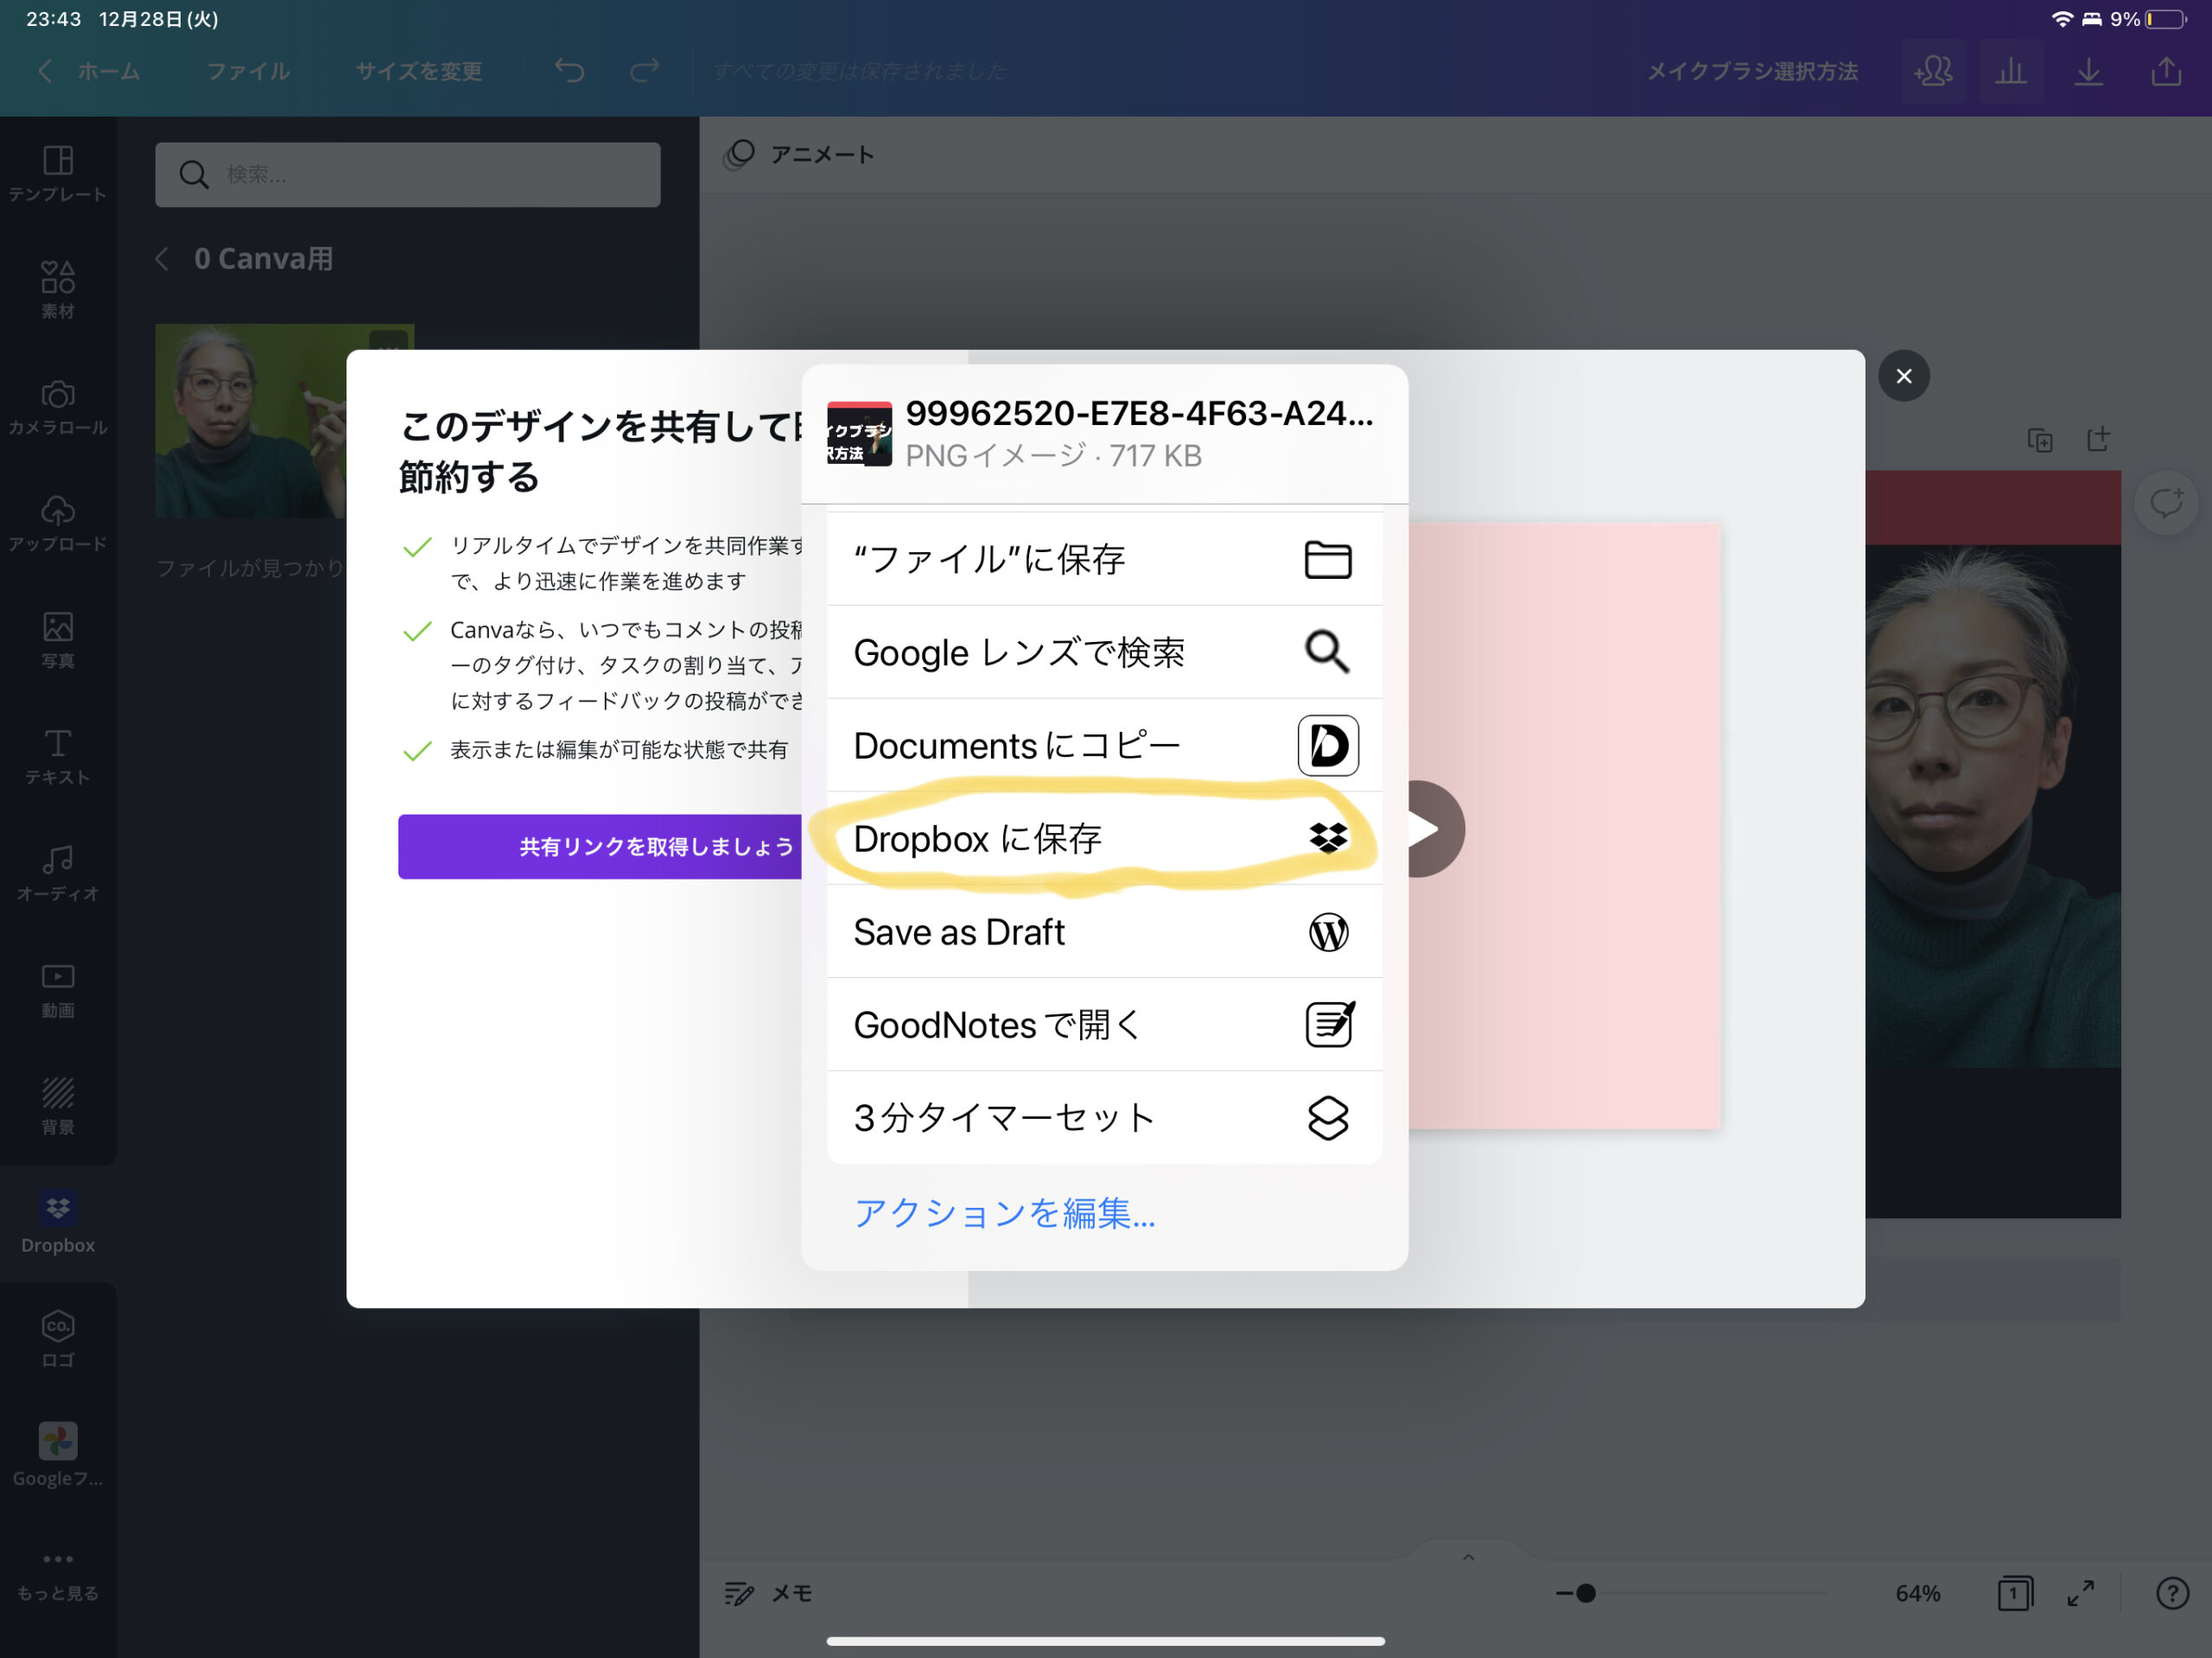Run the 3分タイマーセット shortcut icon
The image size is (2212, 1658).
pyautogui.click(x=1327, y=1117)
